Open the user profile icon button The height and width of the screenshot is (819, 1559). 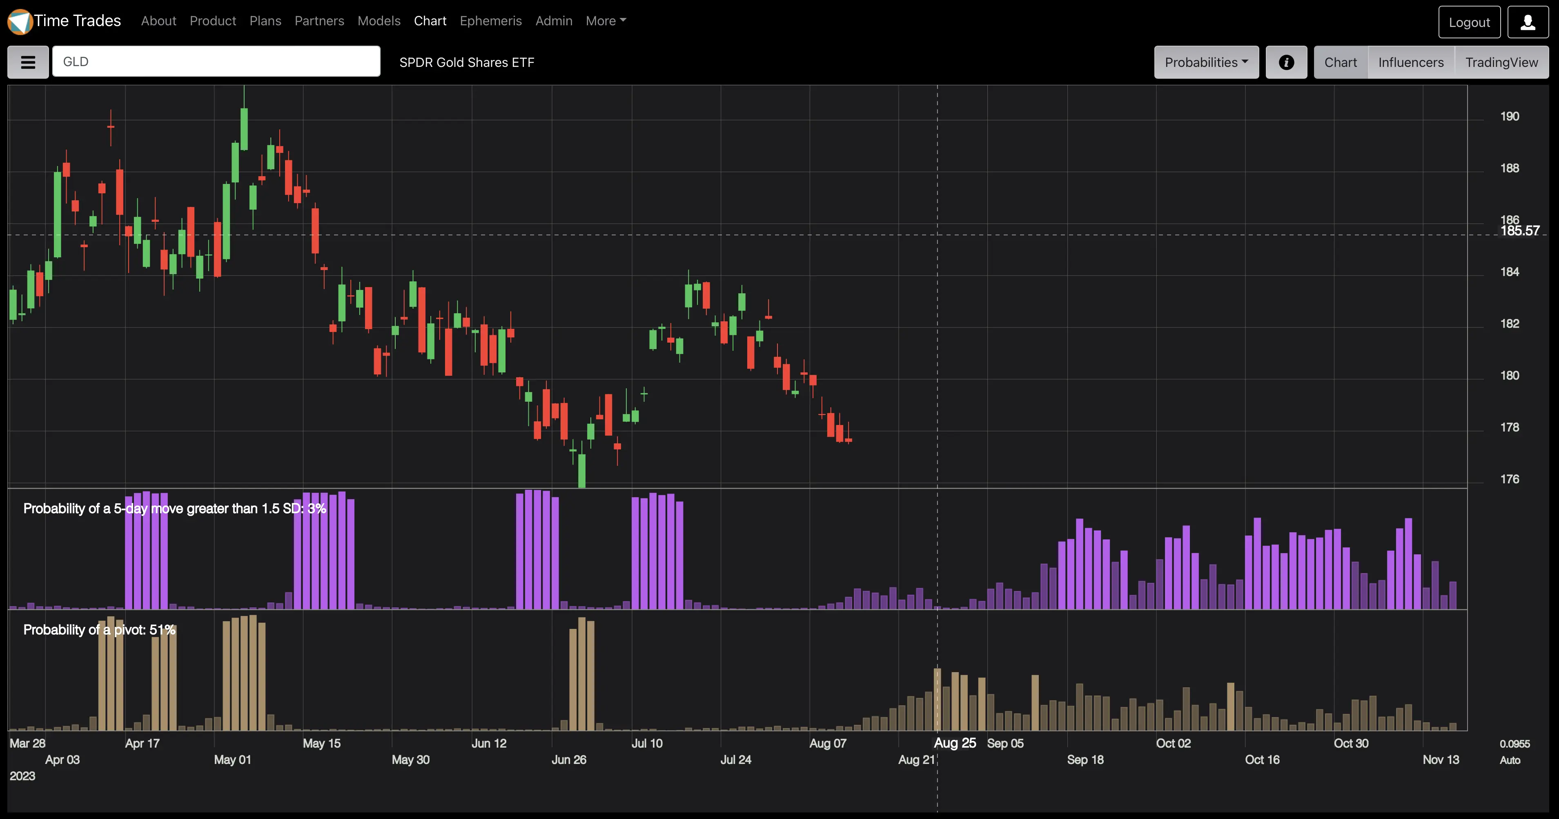point(1528,22)
